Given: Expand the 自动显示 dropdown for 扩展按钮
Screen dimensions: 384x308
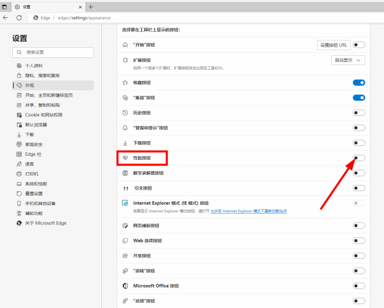Looking at the screenshot, I should pyautogui.click(x=348, y=60).
